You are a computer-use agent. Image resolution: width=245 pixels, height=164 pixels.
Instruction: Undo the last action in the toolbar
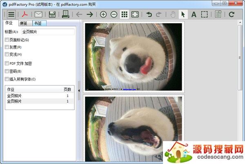click(x=149, y=14)
